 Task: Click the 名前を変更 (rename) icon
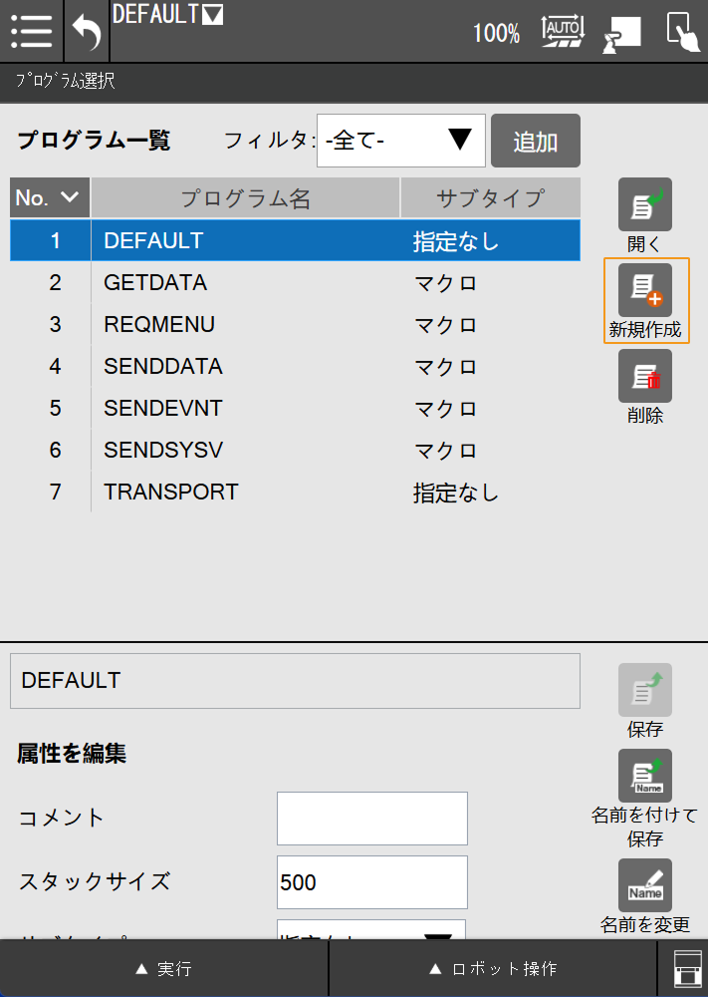pos(645,885)
